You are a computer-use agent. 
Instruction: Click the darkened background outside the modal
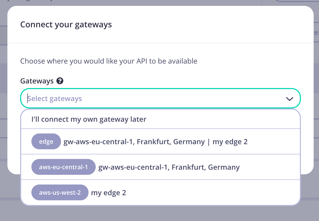coord(159,214)
